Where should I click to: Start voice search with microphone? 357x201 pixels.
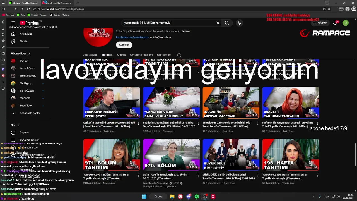239,23
